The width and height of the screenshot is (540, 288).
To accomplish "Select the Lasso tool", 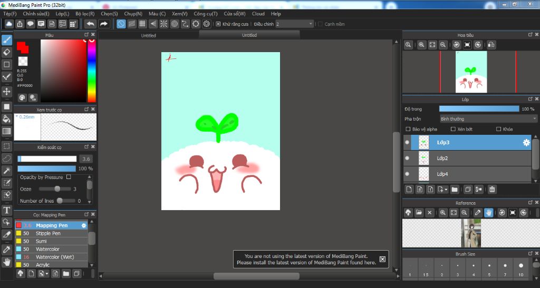I will tap(6, 158).
